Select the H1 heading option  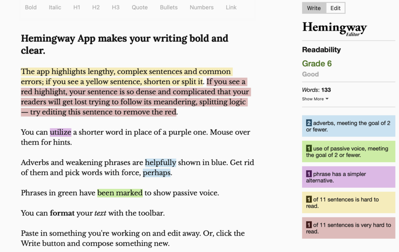point(78,7)
